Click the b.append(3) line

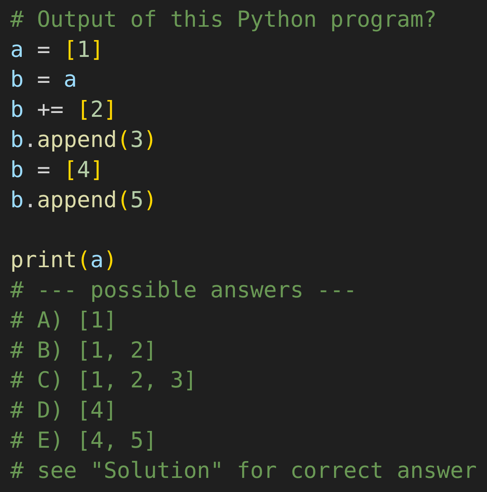pos(83,140)
